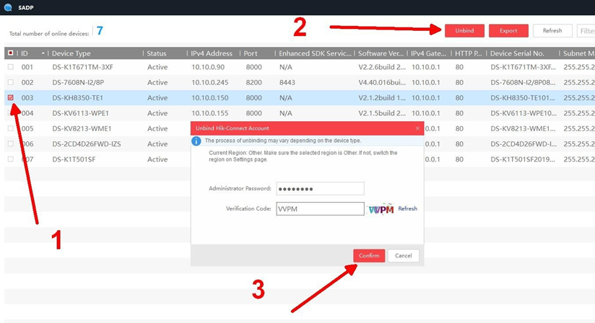
Task: Click Refresh link beside verification code
Action: [408, 208]
